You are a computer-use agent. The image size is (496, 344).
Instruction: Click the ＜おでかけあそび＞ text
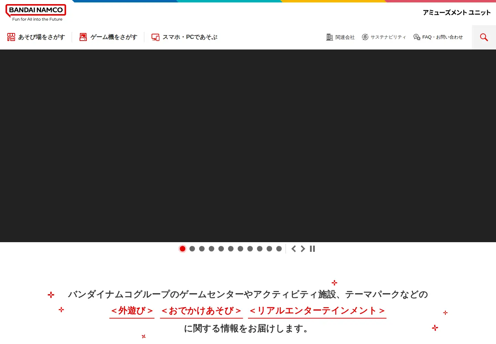(x=201, y=311)
